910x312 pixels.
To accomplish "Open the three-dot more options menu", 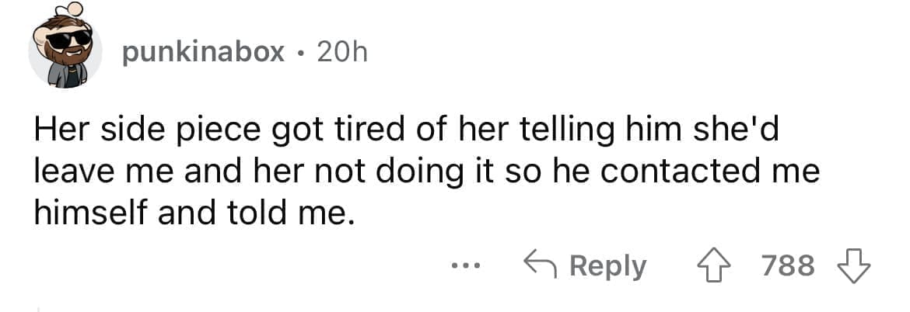I will [466, 266].
